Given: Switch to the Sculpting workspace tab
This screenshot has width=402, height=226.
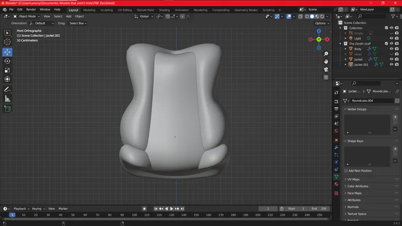Looking at the screenshot, I should pos(106,10).
